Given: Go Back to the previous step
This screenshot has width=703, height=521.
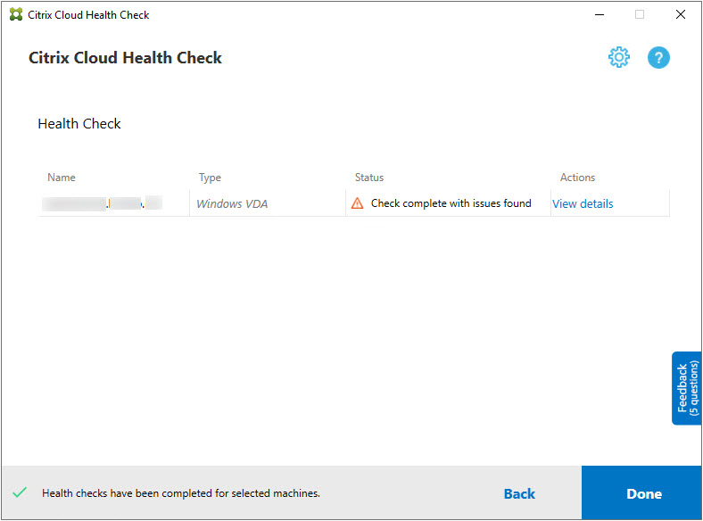Looking at the screenshot, I should (x=519, y=493).
